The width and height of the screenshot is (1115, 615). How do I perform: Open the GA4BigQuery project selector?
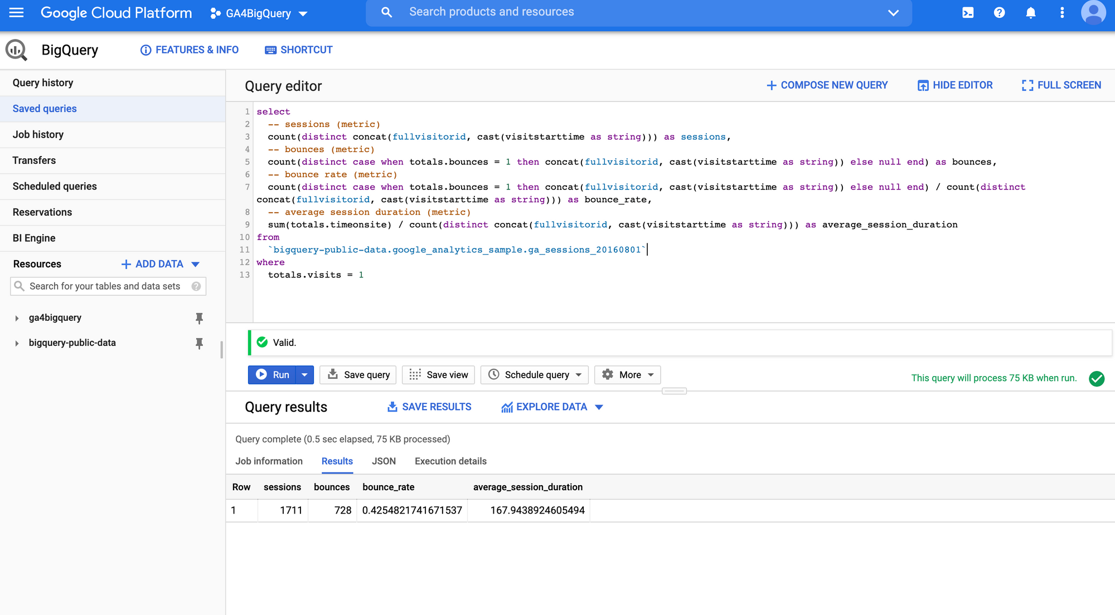click(x=259, y=13)
